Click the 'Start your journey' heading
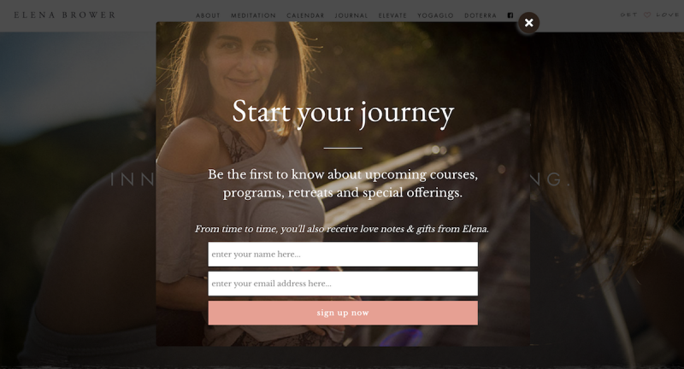684x369 pixels. pos(343,113)
